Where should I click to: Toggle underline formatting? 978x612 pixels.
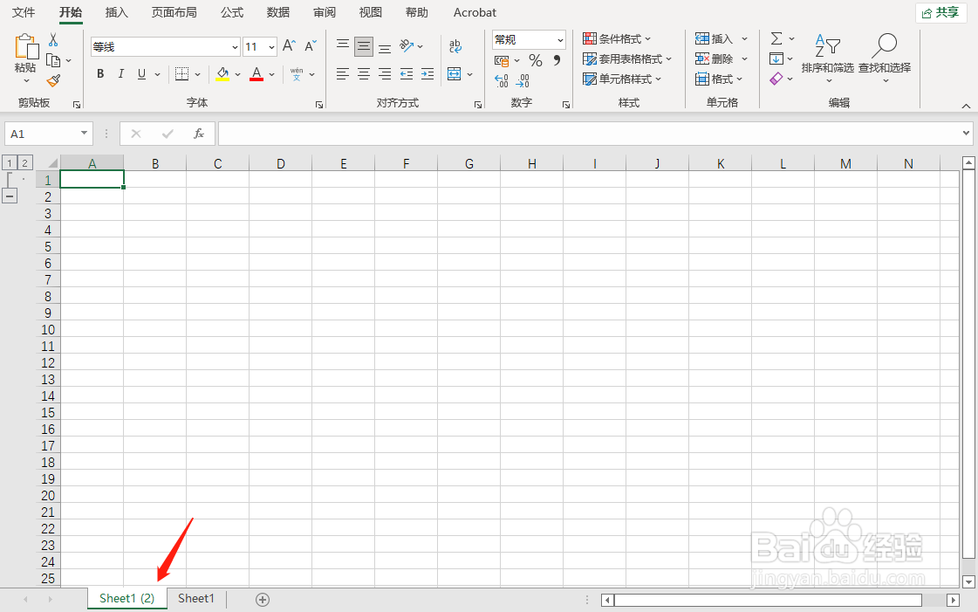coord(141,74)
